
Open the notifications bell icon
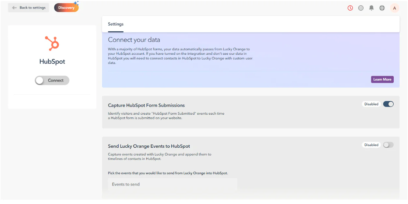(371, 8)
